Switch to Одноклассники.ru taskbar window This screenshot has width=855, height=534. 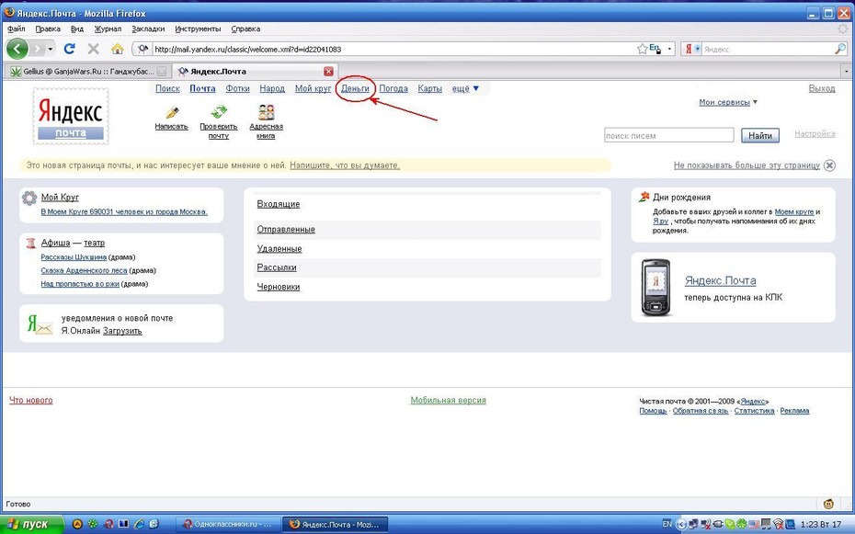point(228,524)
